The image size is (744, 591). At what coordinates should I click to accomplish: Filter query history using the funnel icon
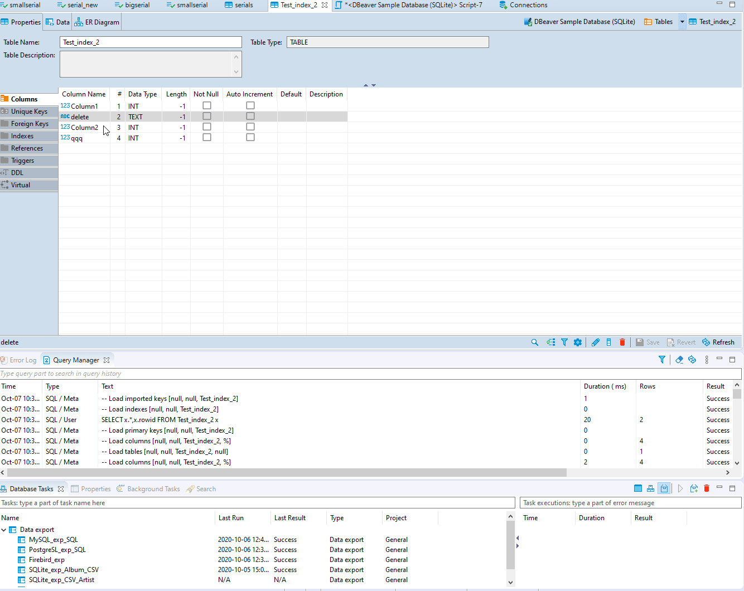pyautogui.click(x=662, y=360)
